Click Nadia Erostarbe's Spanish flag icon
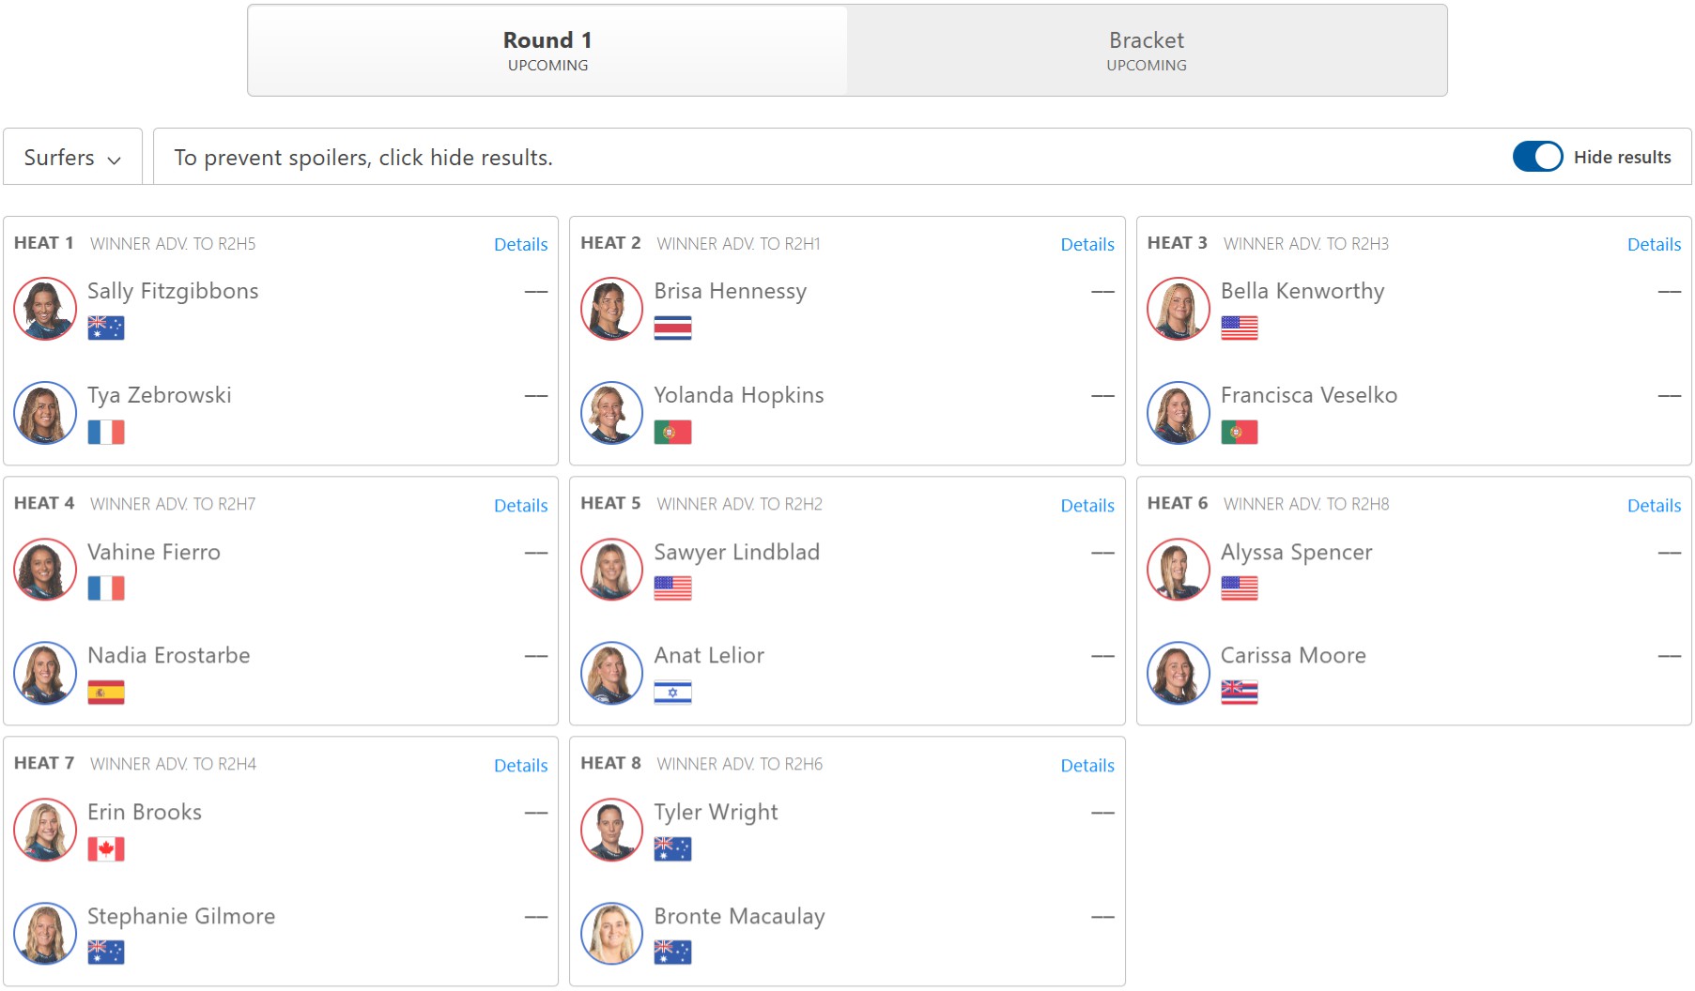This screenshot has height=991, width=1695. click(x=105, y=693)
